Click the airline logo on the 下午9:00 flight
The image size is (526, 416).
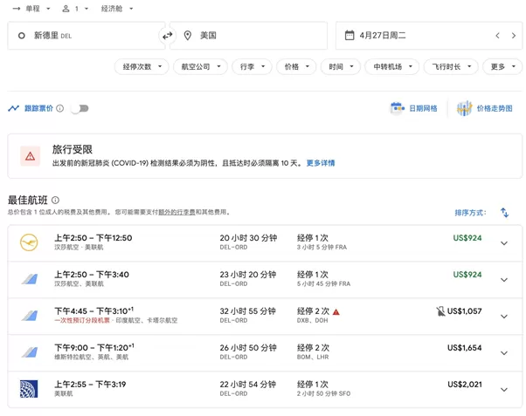(x=30, y=352)
